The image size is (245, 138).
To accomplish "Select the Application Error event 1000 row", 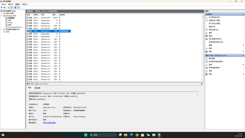I will pyautogui.click(x=49, y=31).
